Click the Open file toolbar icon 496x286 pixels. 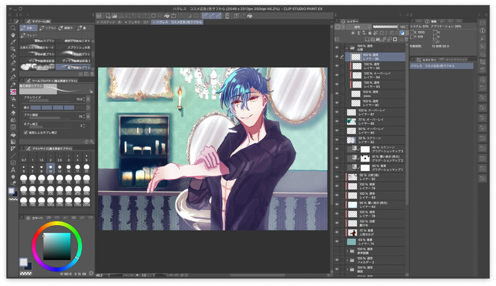pyautogui.click(x=114, y=16)
